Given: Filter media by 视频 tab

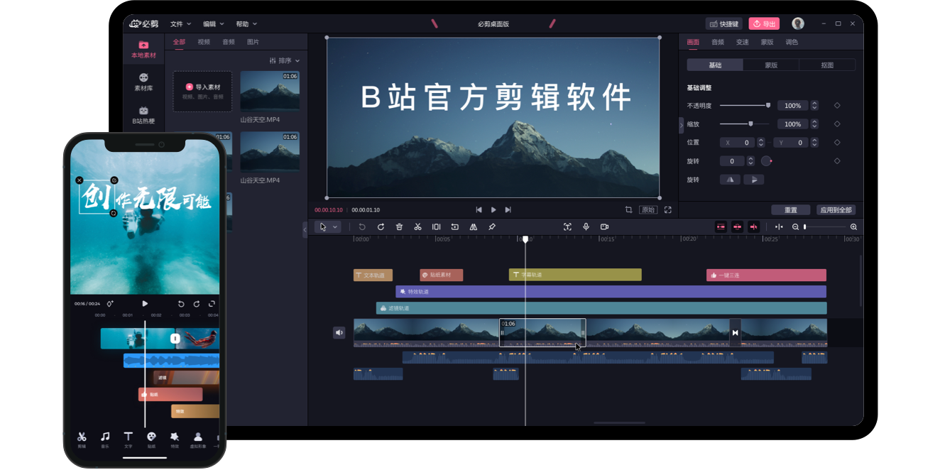Looking at the screenshot, I should (x=204, y=42).
